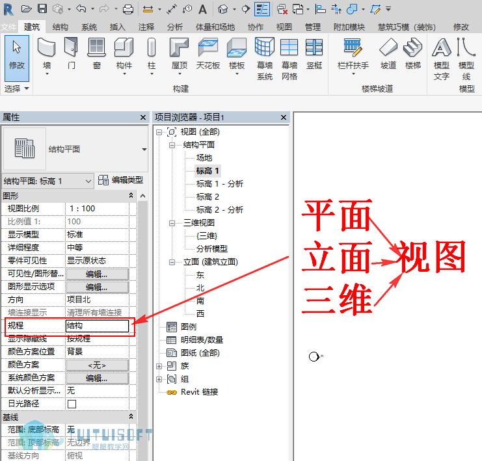The height and width of the screenshot is (461, 482).
Task: Open the Manage ribbon tab
Action: pos(313,27)
